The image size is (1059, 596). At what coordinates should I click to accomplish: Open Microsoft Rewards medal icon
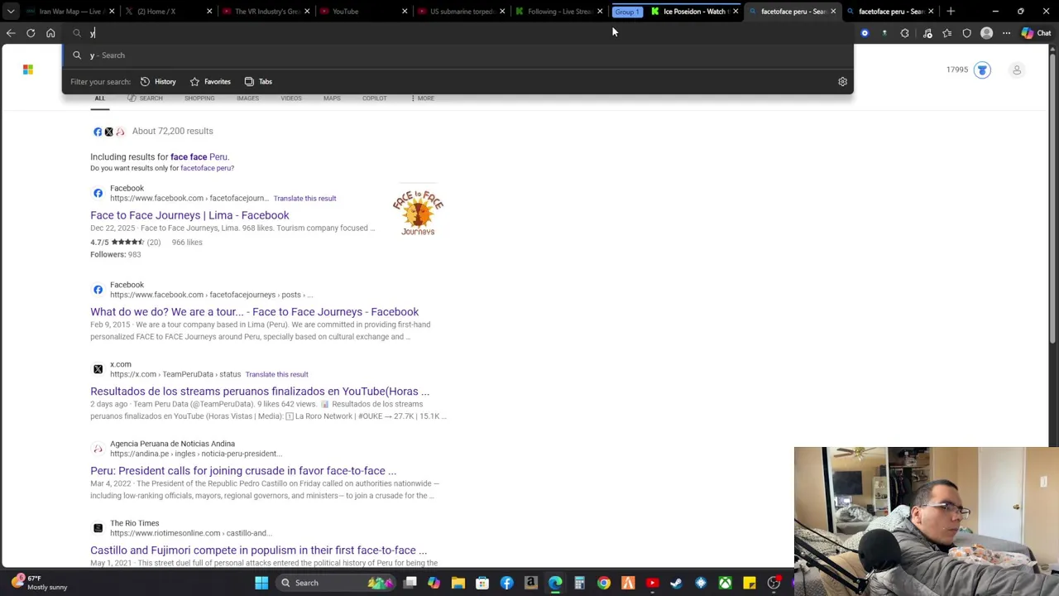pyautogui.click(x=982, y=70)
